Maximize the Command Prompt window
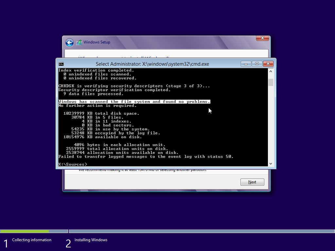 tap(257, 64)
